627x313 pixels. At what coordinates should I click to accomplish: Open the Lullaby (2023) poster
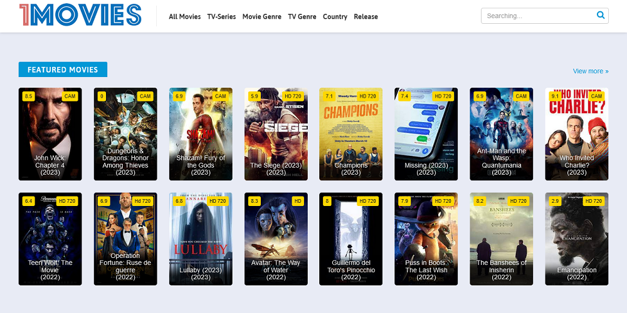[201, 239]
